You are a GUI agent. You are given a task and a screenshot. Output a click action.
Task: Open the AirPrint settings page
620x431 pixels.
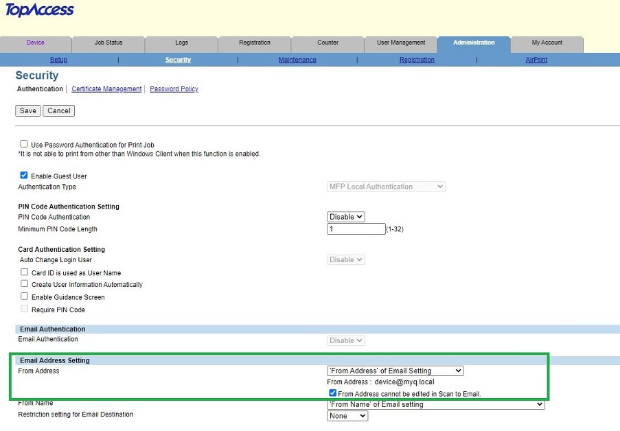[x=536, y=60]
